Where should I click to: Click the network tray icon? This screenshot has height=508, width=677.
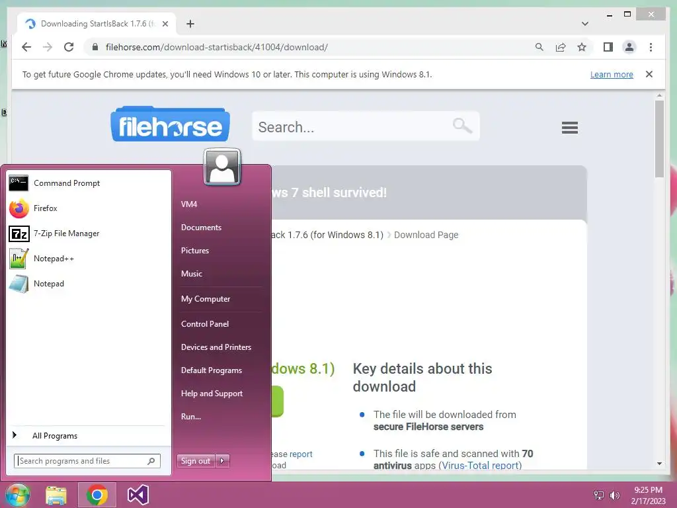click(x=599, y=495)
